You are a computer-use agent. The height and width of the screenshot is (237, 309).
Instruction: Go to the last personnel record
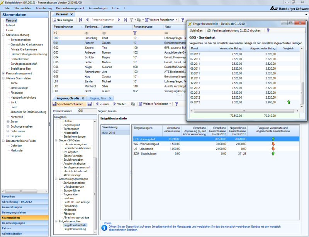click(x=125, y=20)
